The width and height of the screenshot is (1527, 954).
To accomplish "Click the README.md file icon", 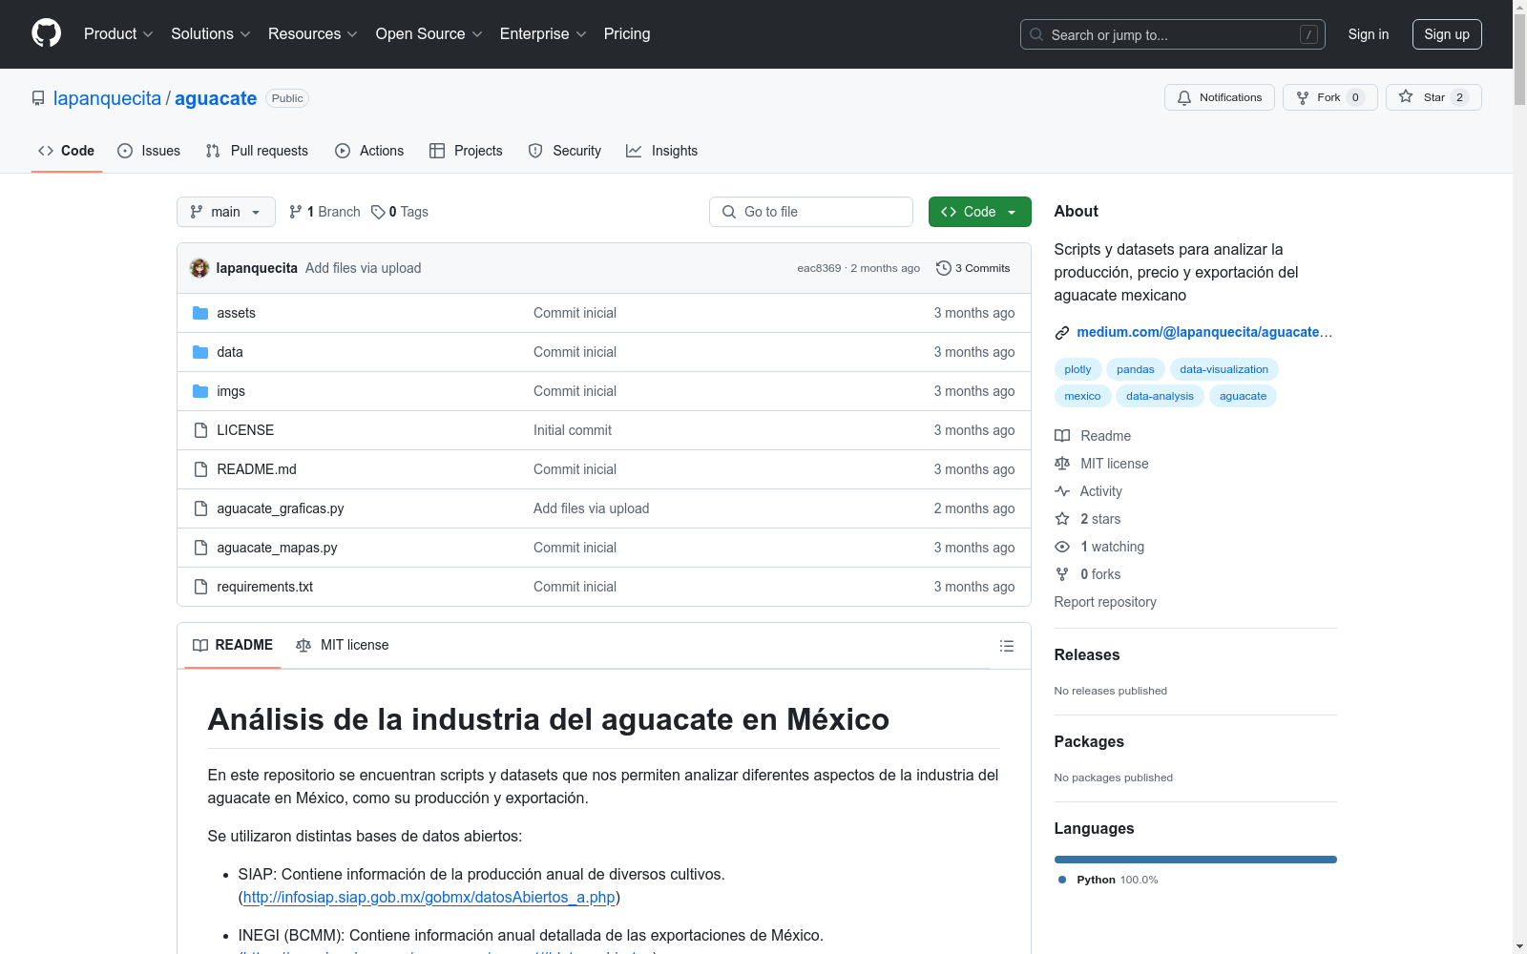I will [x=200, y=469].
